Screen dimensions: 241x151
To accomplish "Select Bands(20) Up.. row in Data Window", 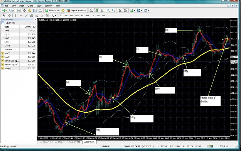I will 19,61.
